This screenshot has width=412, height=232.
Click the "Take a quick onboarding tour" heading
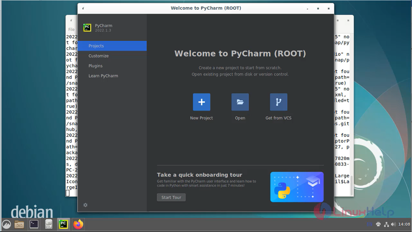coord(199,175)
